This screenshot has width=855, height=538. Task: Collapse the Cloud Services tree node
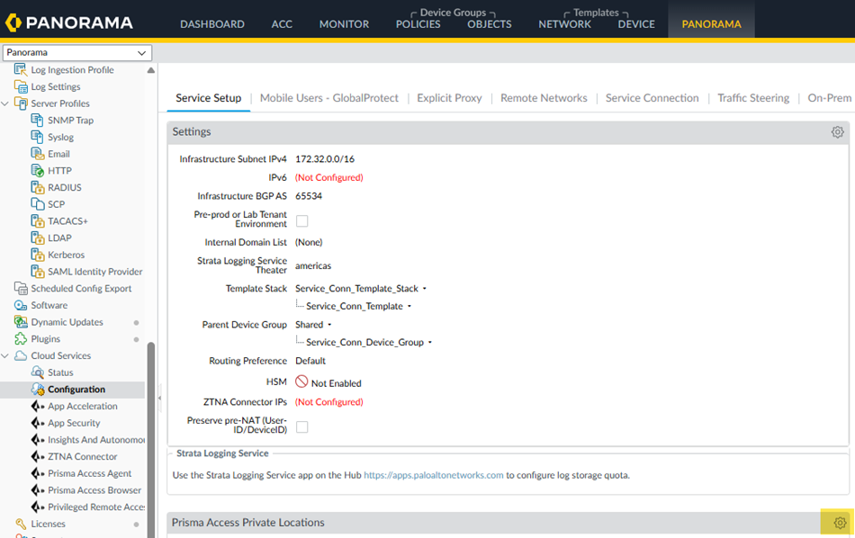[6, 356]
